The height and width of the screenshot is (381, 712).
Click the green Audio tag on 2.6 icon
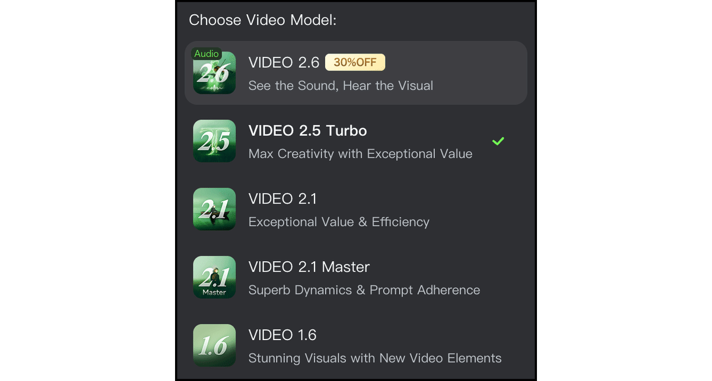[x=206, y=54]
